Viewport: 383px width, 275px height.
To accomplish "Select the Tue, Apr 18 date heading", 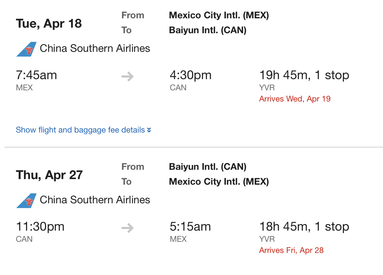I will tap(49, 23).
